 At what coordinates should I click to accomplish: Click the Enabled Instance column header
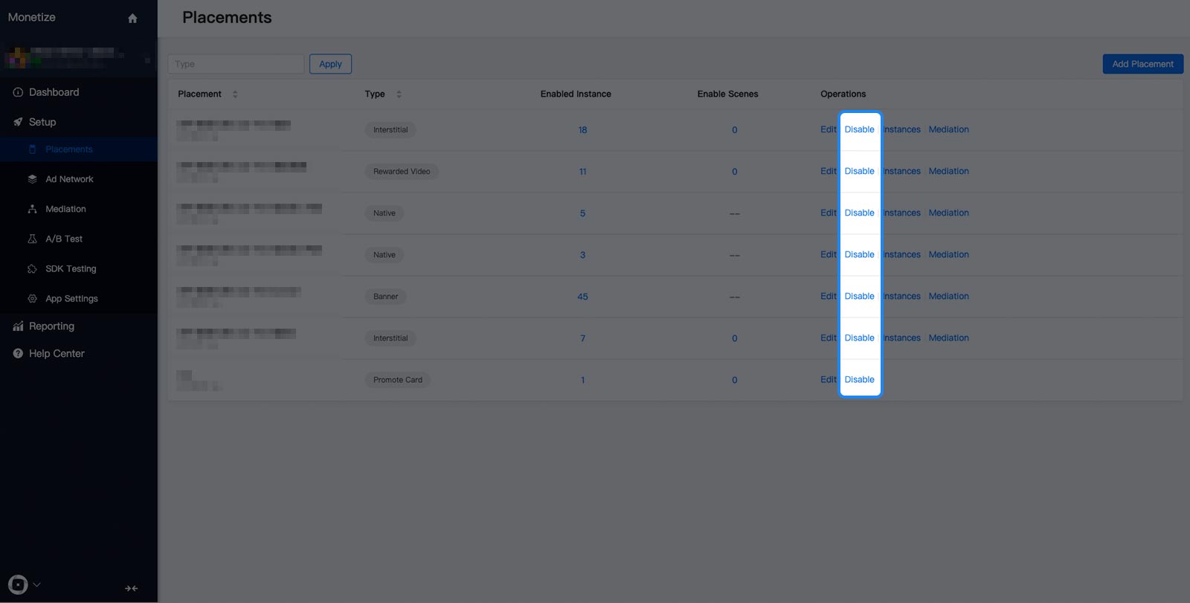[576, 94]
